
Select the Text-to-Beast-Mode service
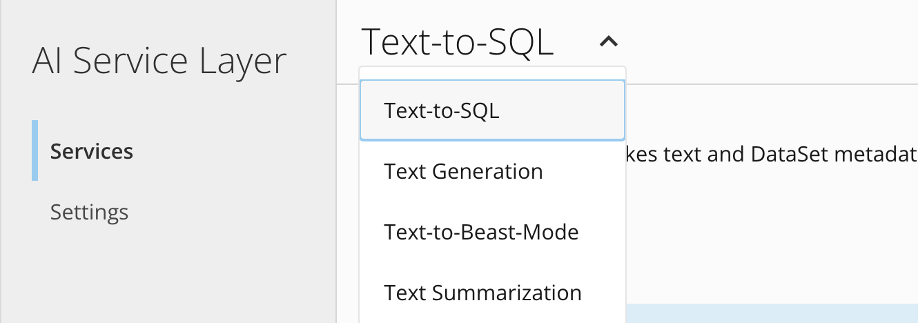pos(481,232)
